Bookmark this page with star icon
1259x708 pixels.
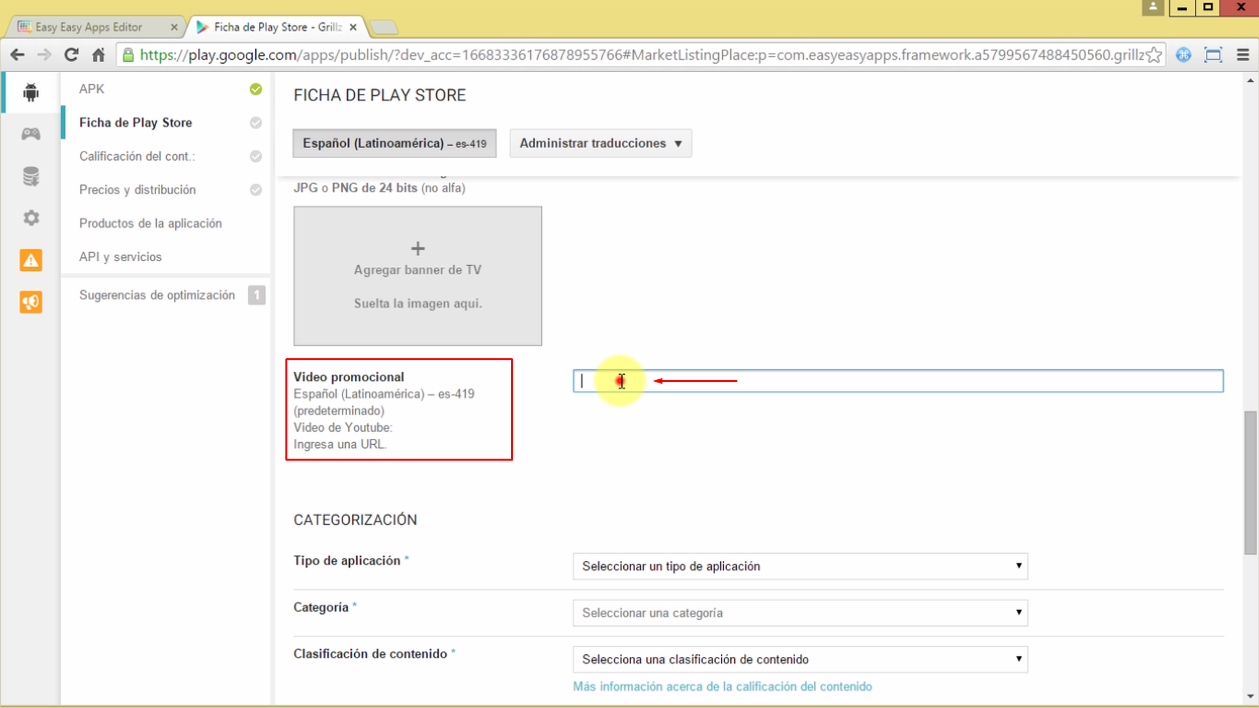[1153, 55]
